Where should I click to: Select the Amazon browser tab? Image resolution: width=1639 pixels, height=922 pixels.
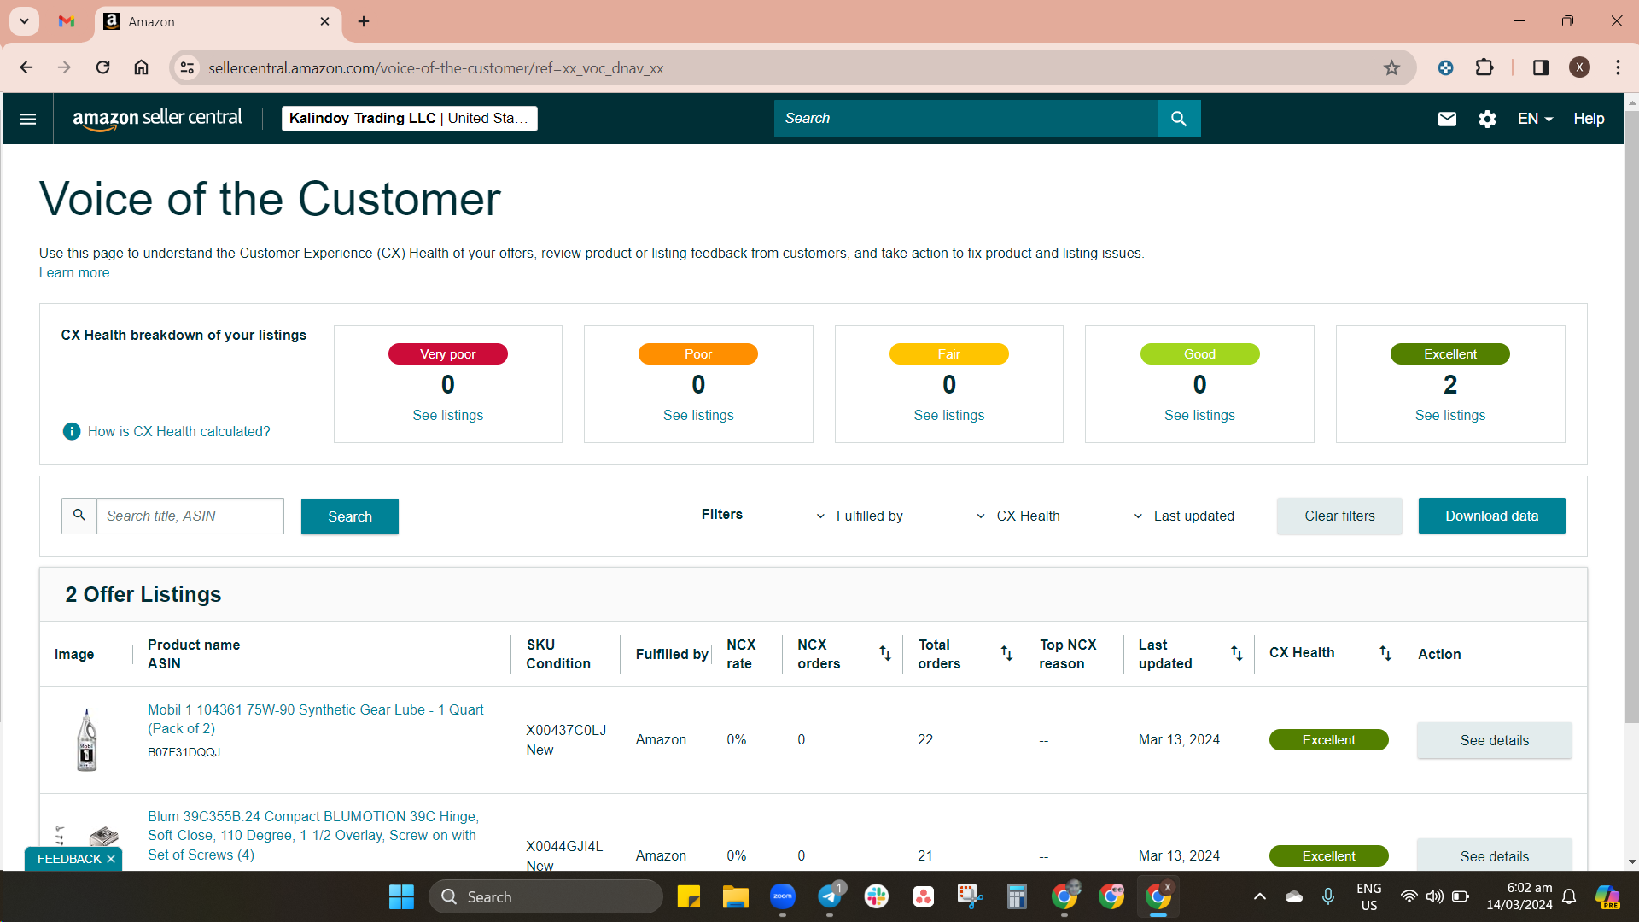pyautogui.click(x=218, y=21)
